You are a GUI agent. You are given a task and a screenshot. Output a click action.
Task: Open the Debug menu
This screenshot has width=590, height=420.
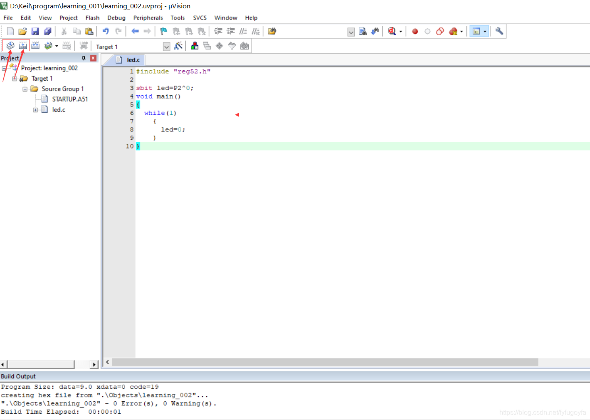(x=116, y=18)
